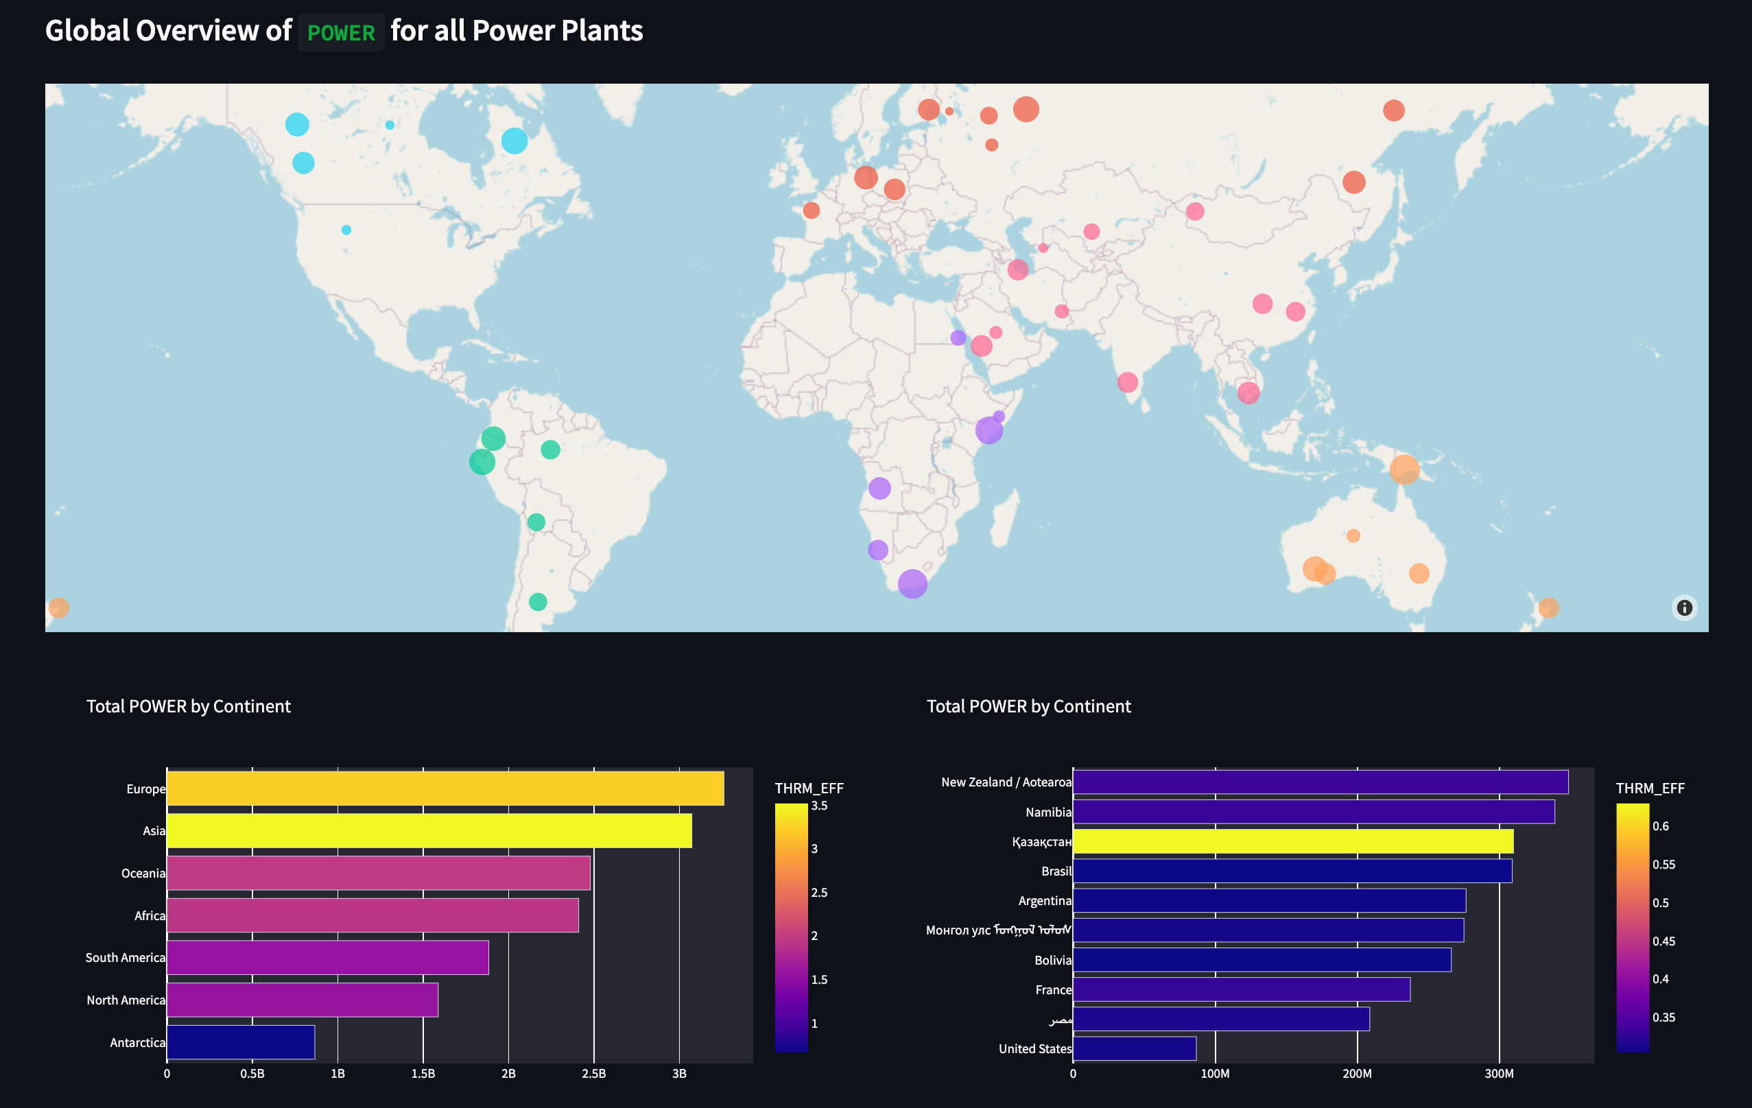The height and width of the screenshot is (1108, 1752).
Task: Click the yellow Asia bar
Action: tap(429, 830)
